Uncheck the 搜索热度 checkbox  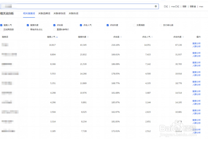[28, 25]
